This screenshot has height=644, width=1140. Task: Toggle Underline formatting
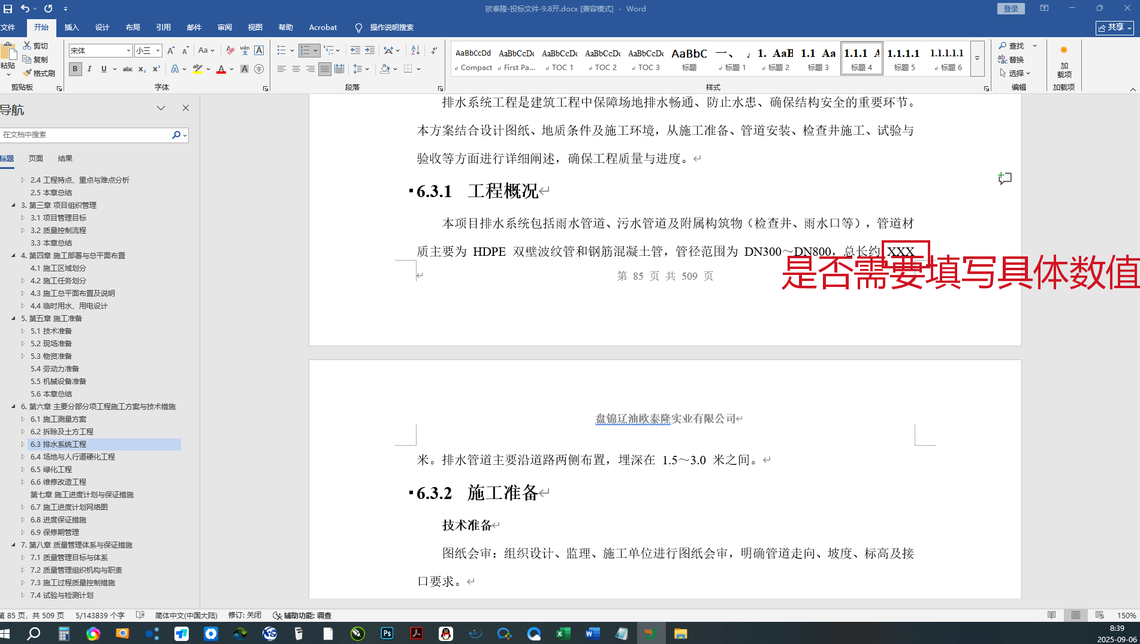104,69
